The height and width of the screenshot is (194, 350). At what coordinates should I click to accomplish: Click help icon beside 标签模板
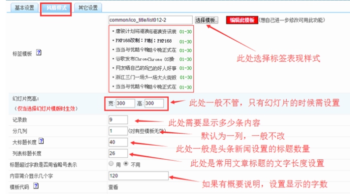pos(39,53)
